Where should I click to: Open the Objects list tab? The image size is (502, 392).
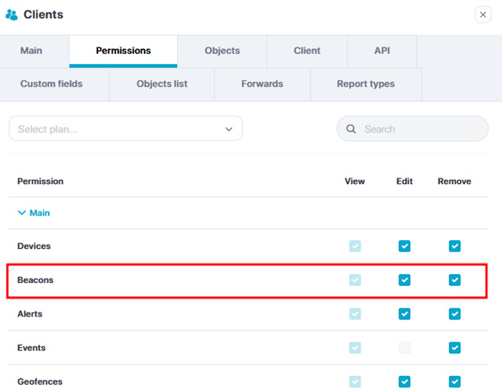(162, 84)
